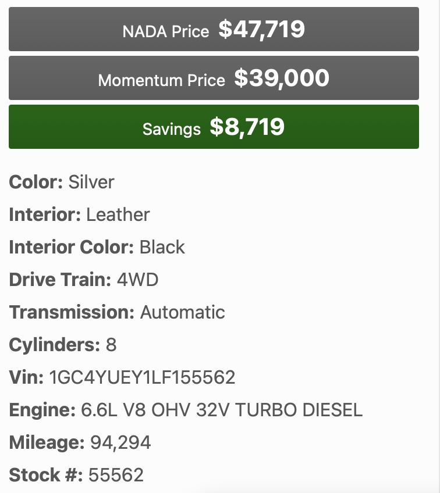This screenshot has width=440, height=493.
Task: Click the VIN number 1GC4YUEY1LF155562
Action: (143, 378)
